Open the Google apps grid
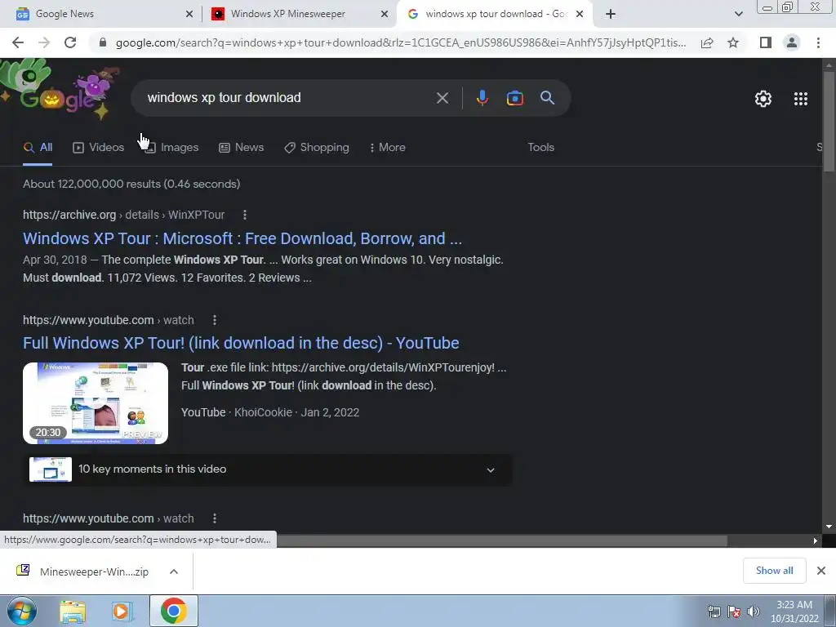The width and height of the screenshot is (836, 627). tap(800, 99)
